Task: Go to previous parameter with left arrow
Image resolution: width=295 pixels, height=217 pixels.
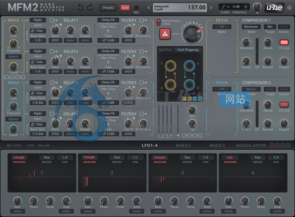Action: pos(149,8)
